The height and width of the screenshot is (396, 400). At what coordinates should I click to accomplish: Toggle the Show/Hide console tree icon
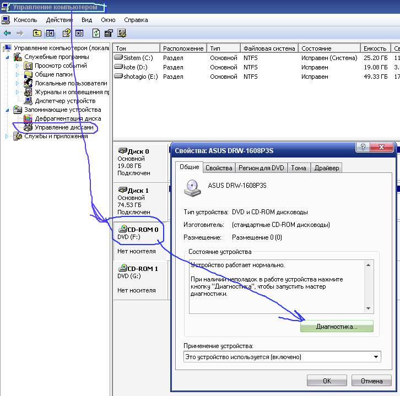coord(50,33)
